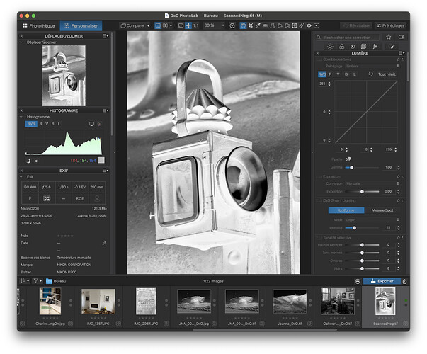
Task: Reset the tone curve with circular arrow
Action: coord(370,74)
